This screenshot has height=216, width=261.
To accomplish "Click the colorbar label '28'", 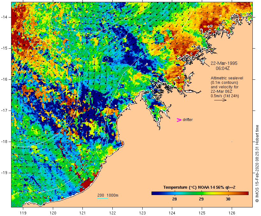I will pos(174,199).
